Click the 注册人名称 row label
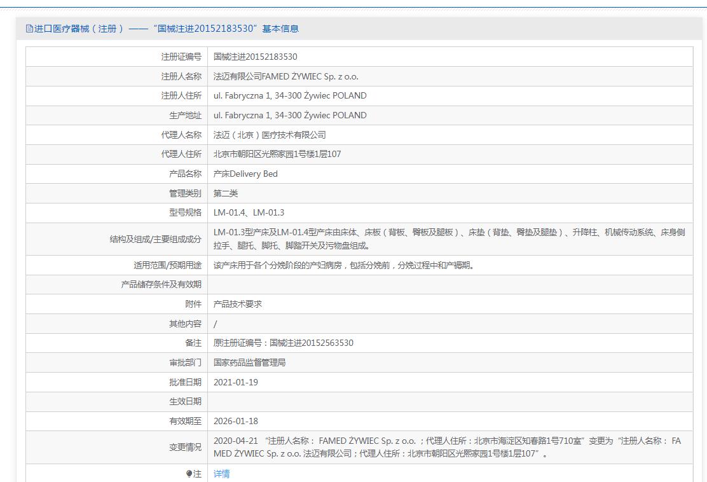707x482 pixels. click(181, 76)
